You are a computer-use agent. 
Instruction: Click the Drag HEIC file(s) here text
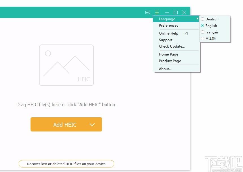coord(66,105)
